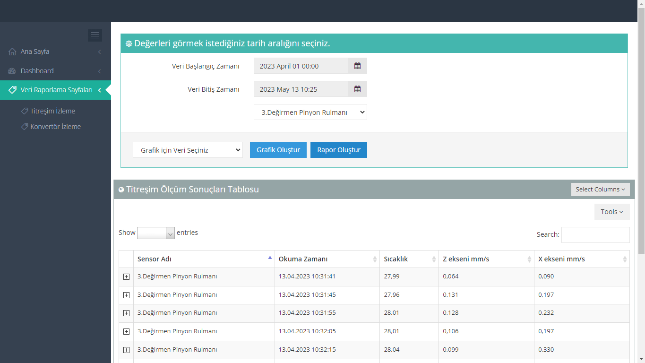
Task: Click the gear icon in date range header
Action: click(x=129, y=44)
